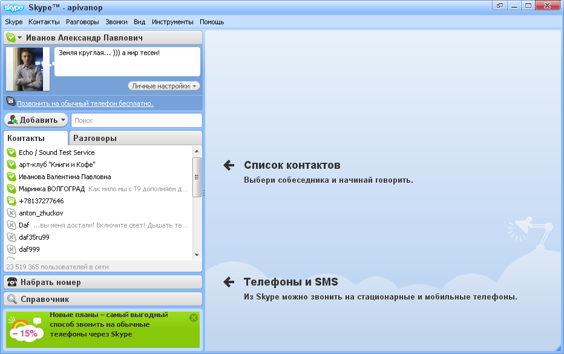Click the online status icon next to Иванов Александр Павлович
Image resolution: width=564 pixels, height=354 pixels.
pos(11,38)
